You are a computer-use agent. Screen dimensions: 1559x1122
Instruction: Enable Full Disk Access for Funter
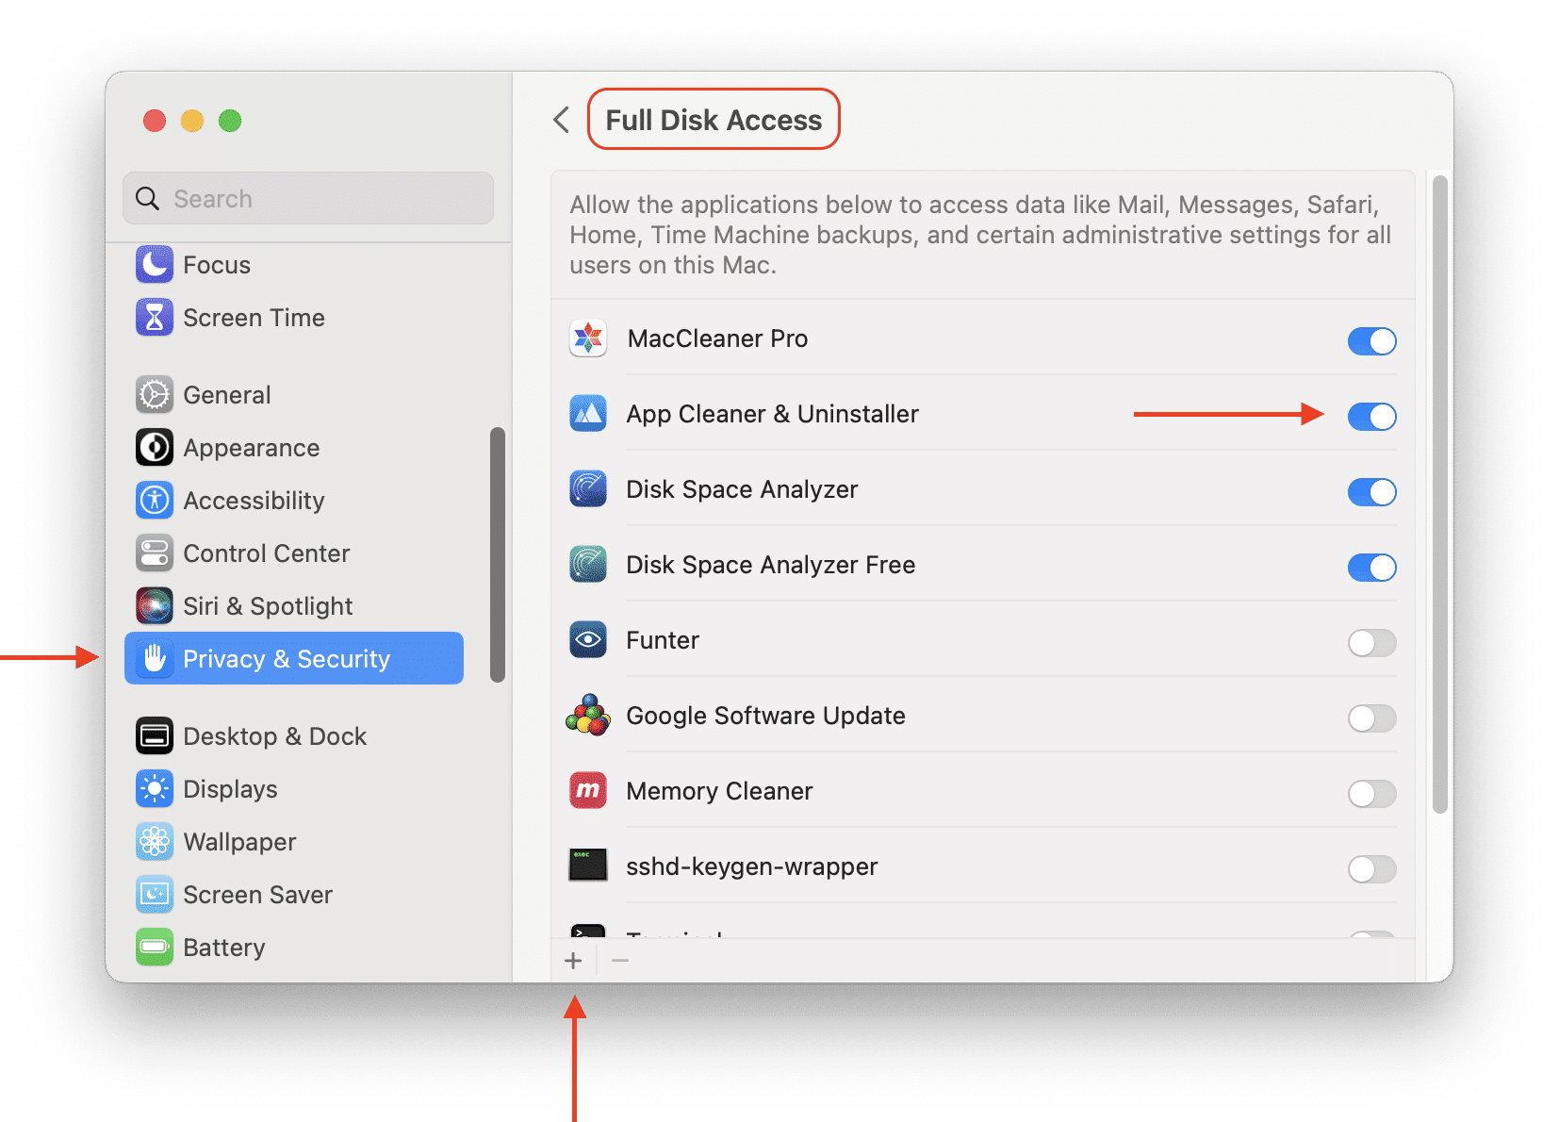pos(1371,643)
